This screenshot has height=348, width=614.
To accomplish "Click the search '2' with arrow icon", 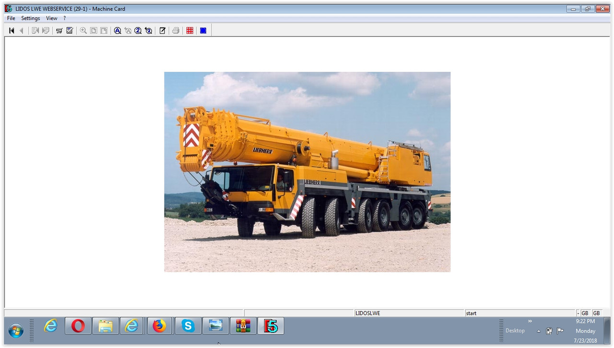I will tap(148, 31).
